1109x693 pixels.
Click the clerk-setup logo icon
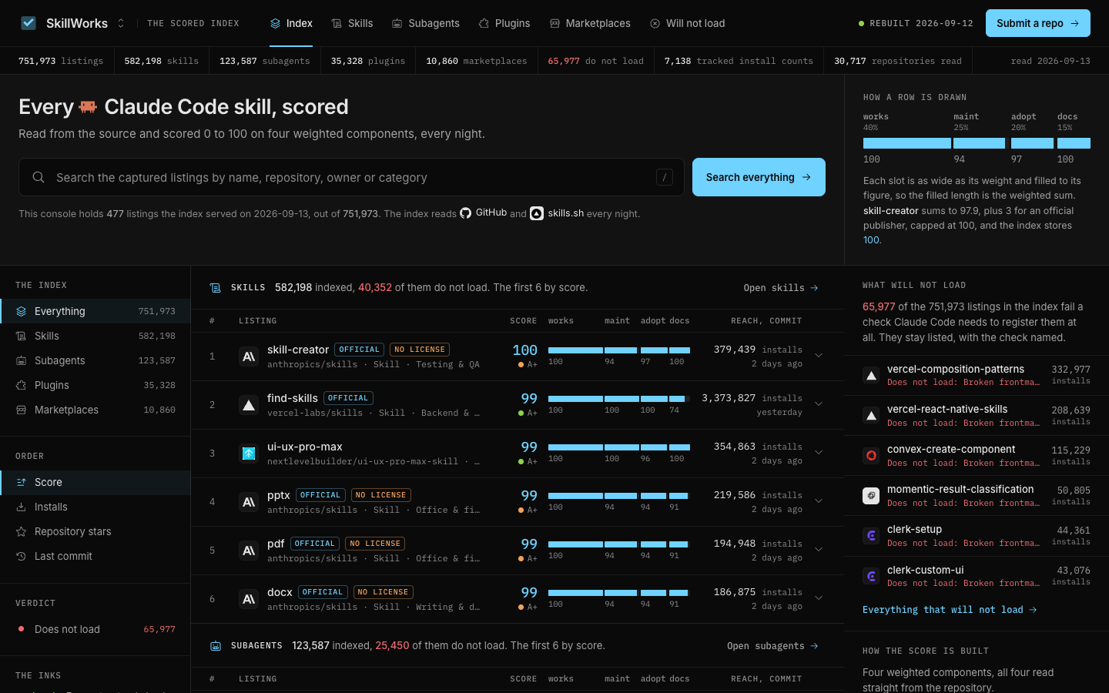click(871, 535)
